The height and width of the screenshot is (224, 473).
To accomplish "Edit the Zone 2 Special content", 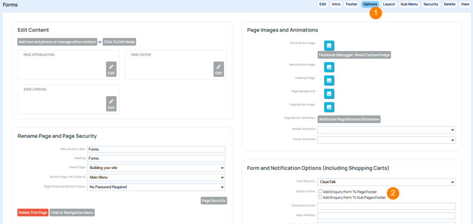I will 111,104.
